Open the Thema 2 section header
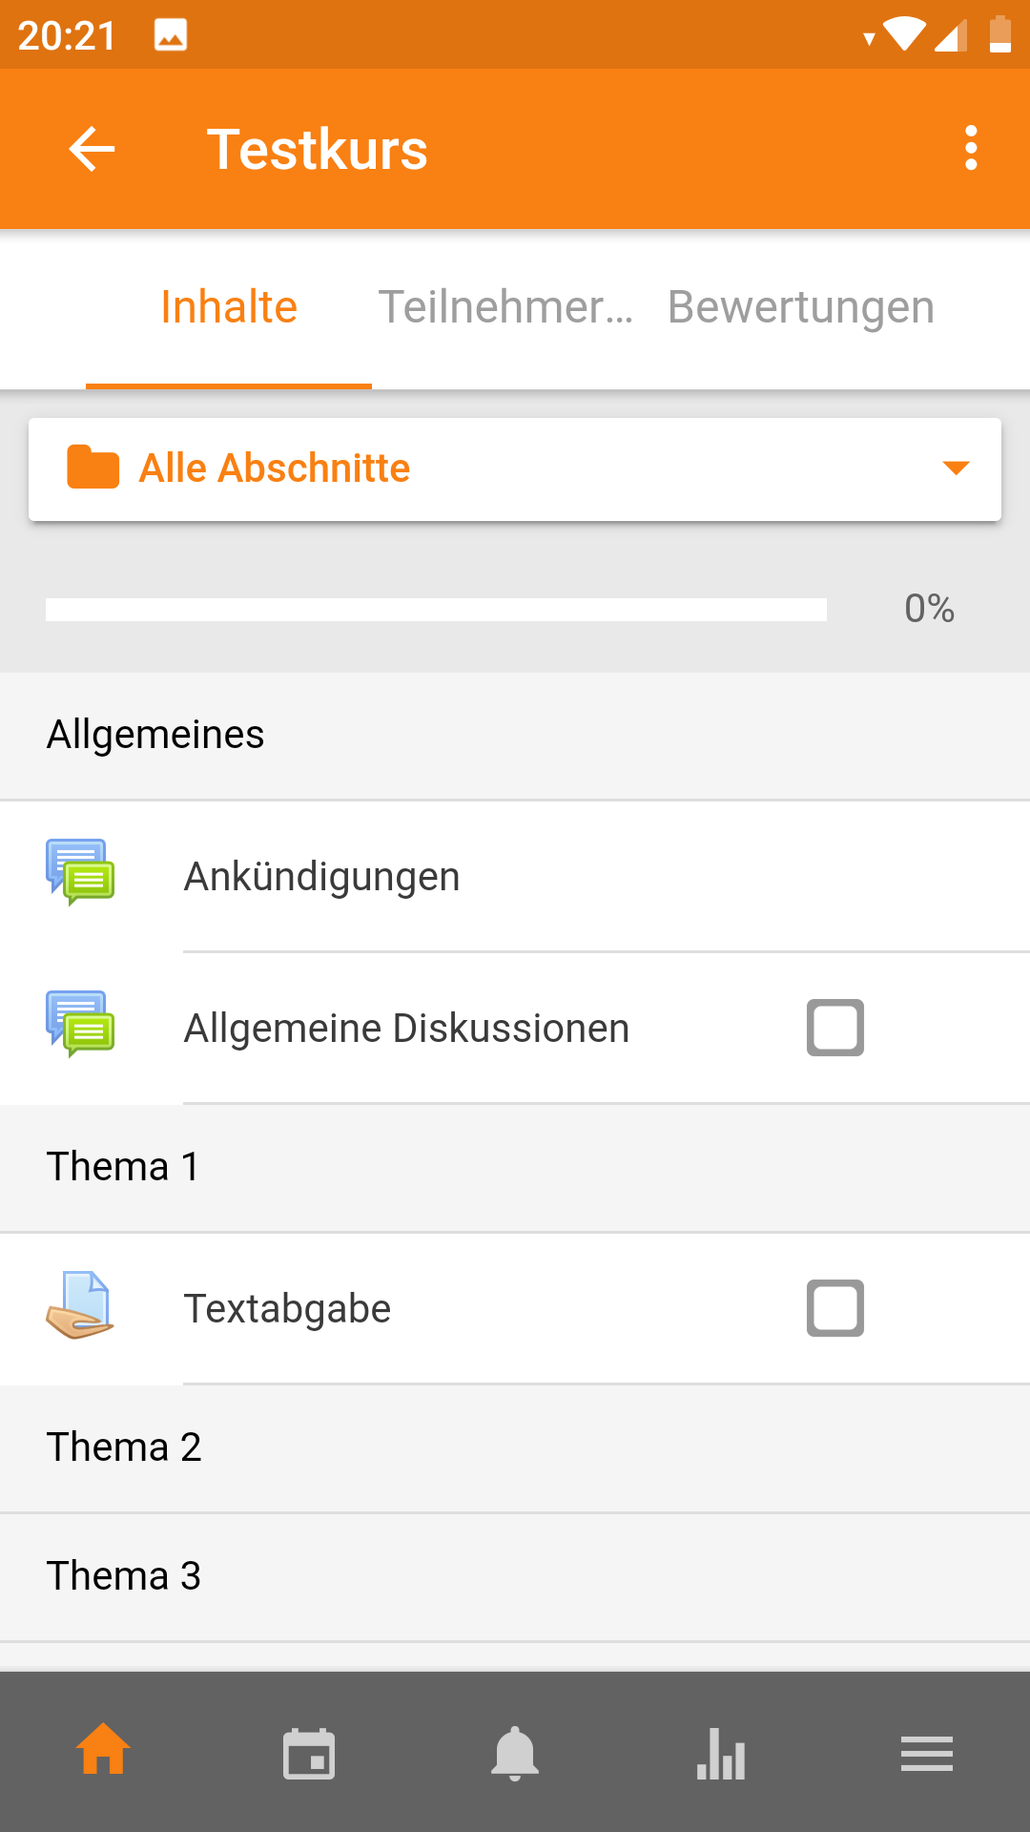The width and height of the screenshot is (1030, 1832). point(124,1447)
